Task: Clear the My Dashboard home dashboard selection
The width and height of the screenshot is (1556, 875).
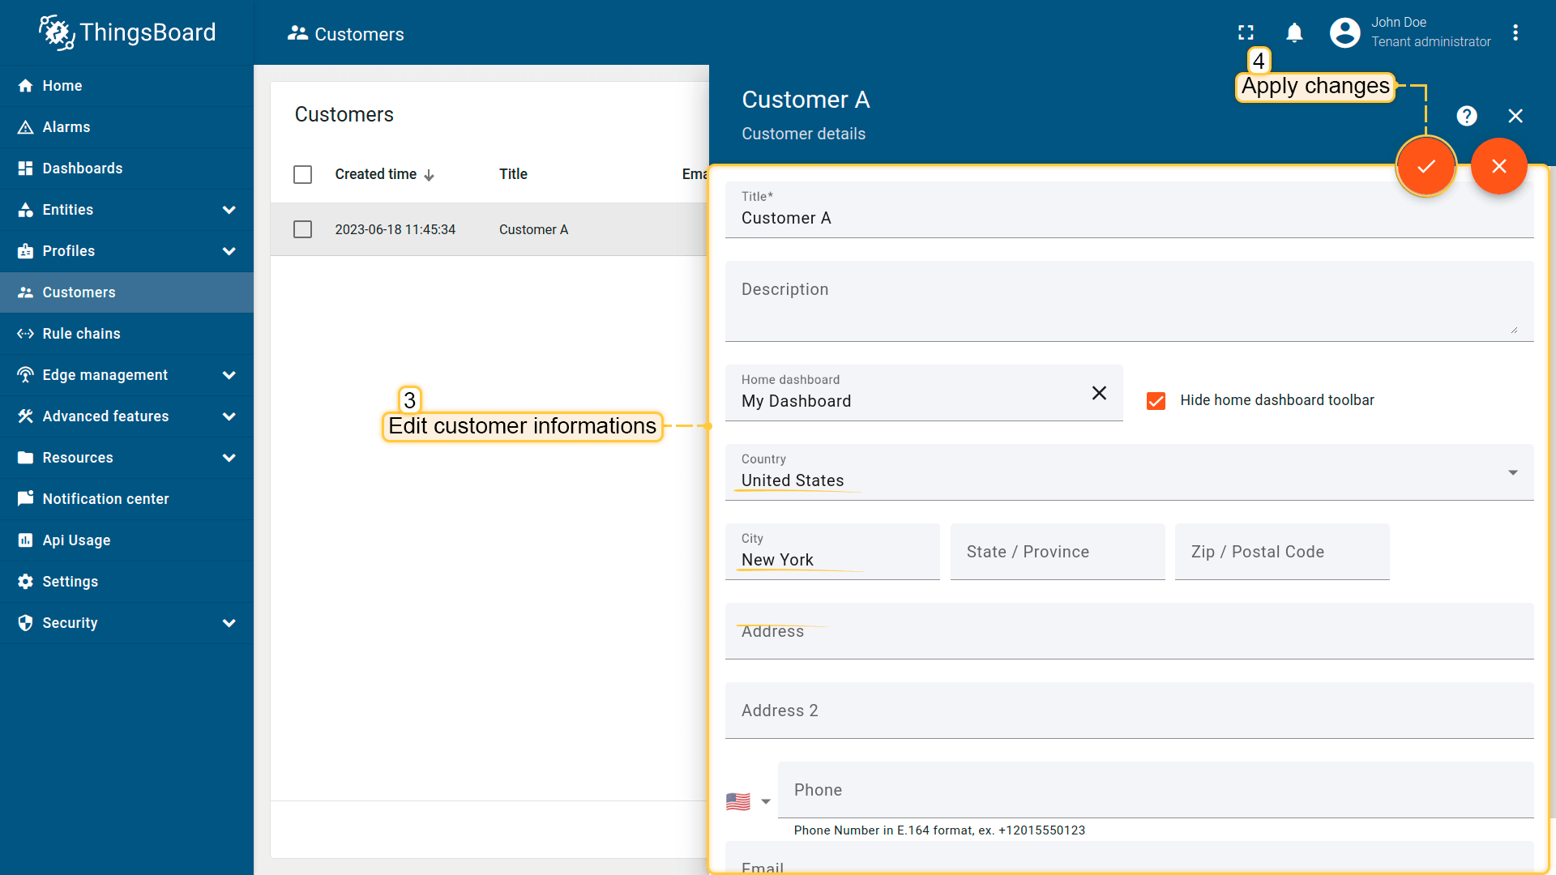Action: click(1099, 393)
